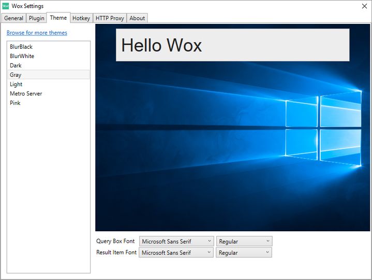
Task: Apply the Pink theme
Action: click(49, 103)
